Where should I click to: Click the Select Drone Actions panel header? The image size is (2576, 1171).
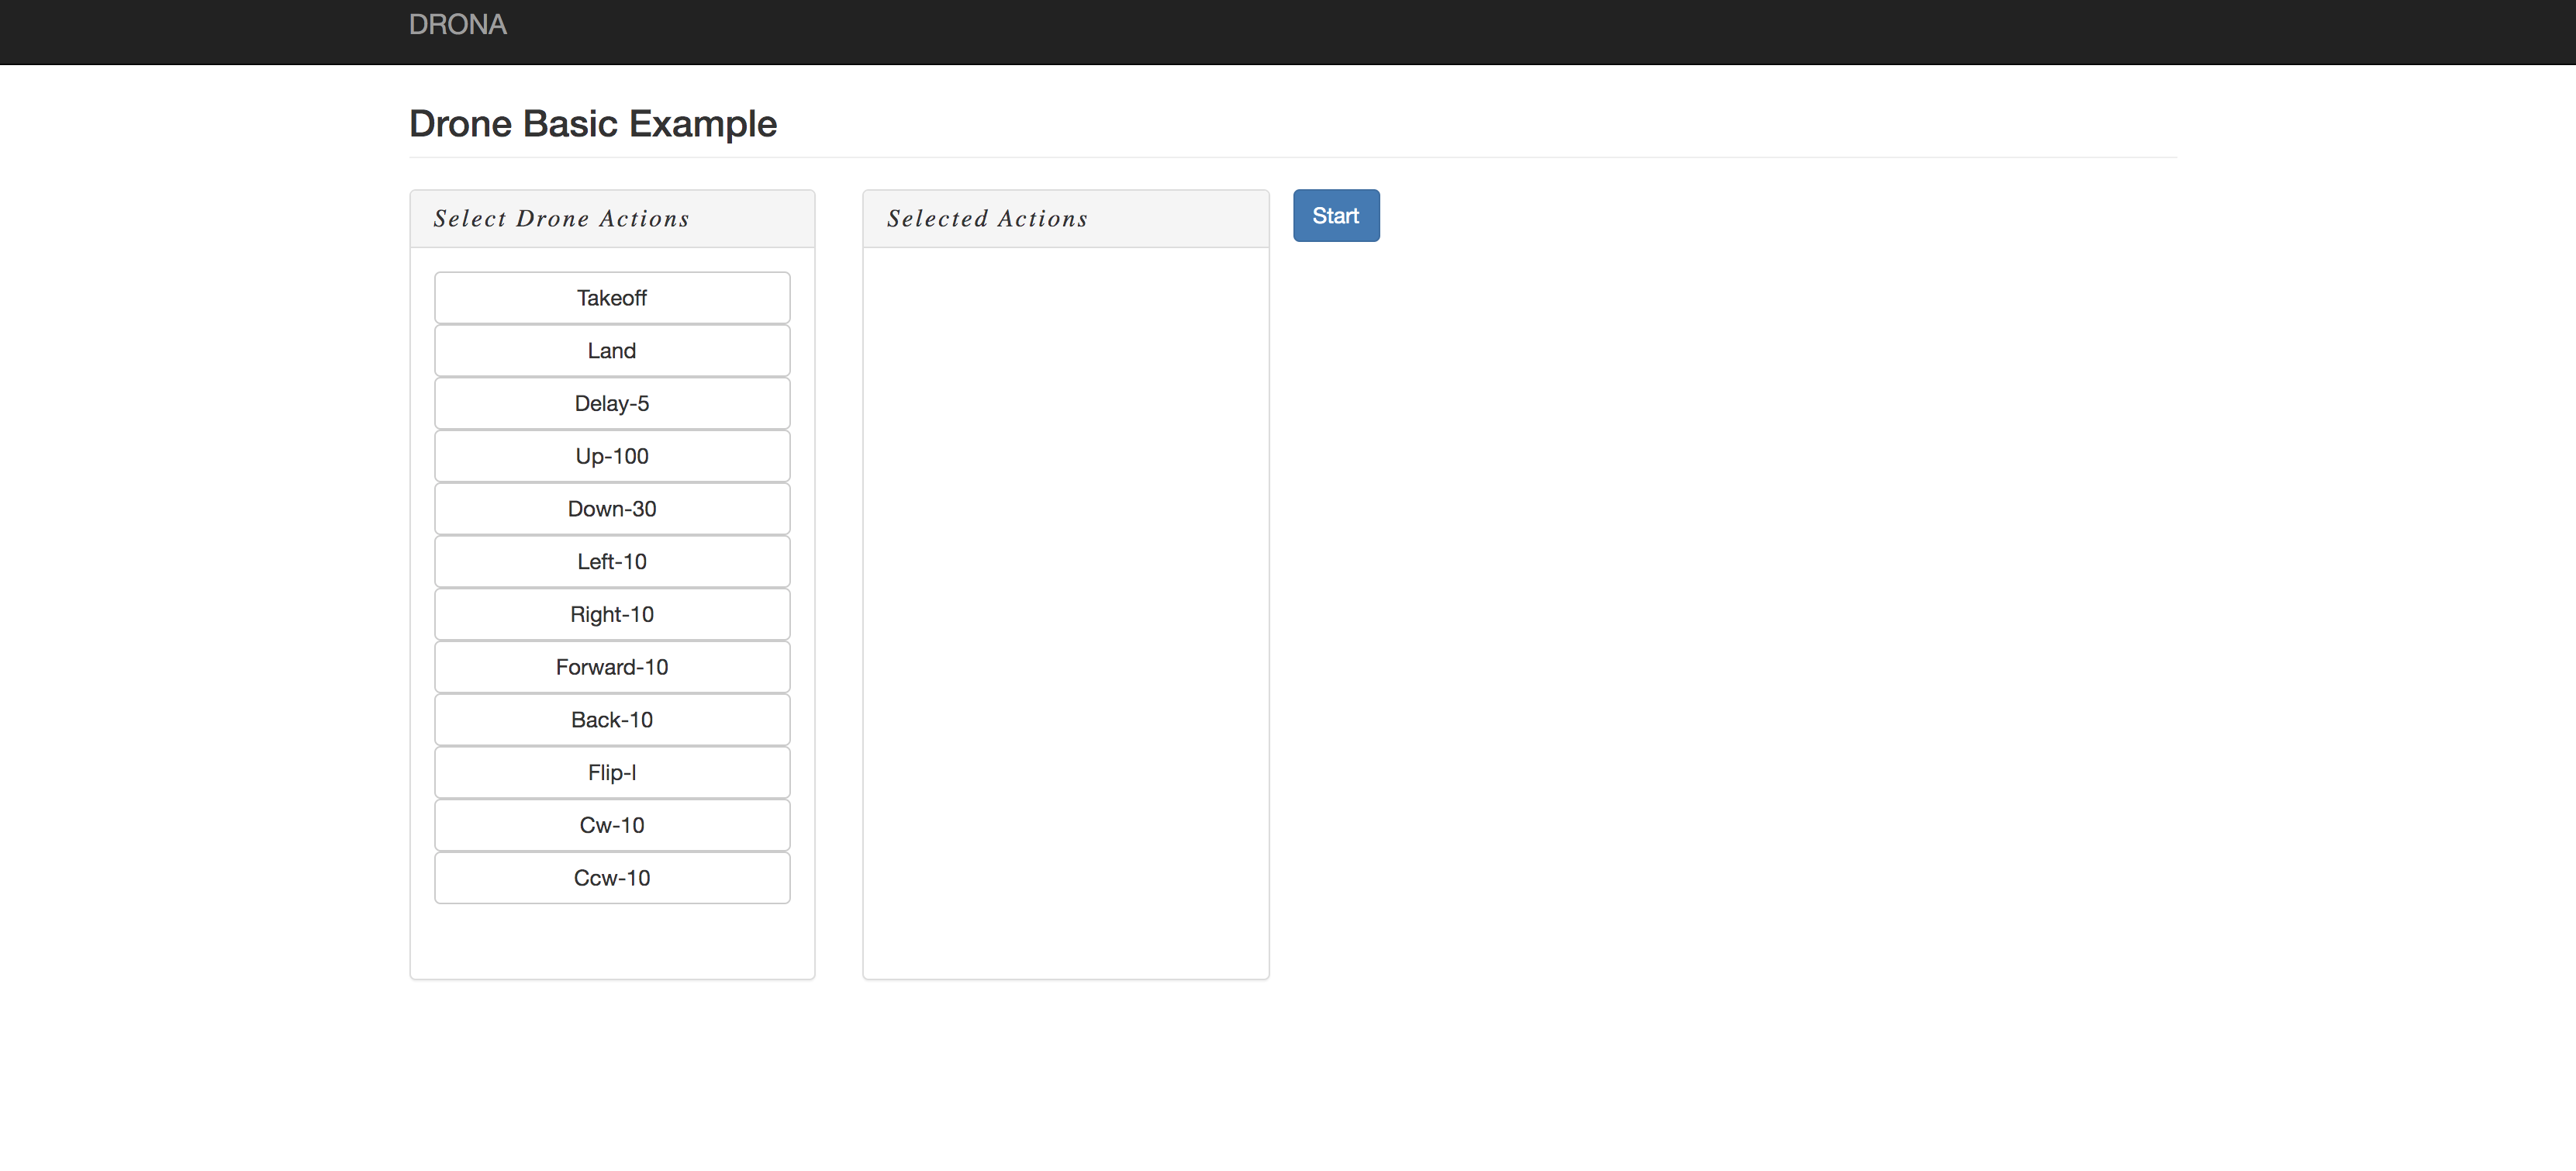561,218
